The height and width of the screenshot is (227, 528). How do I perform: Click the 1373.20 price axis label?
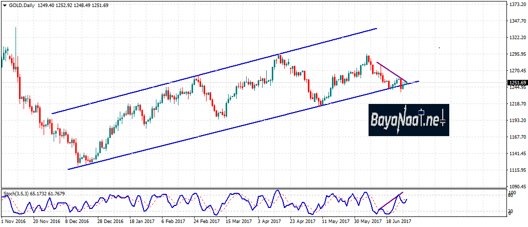[x=517, y=5]
